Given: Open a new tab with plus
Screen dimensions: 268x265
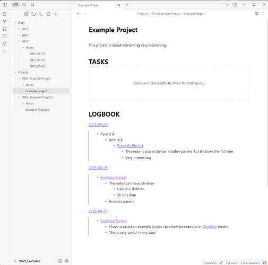Looking at the screenshot, I should coord(127,5).
